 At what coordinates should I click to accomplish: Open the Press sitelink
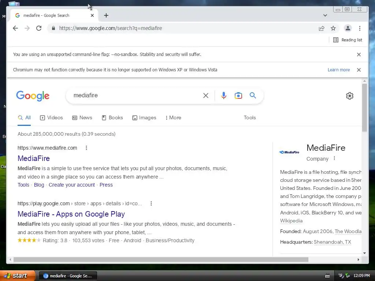pyautogui.click(x=106, y=185)
